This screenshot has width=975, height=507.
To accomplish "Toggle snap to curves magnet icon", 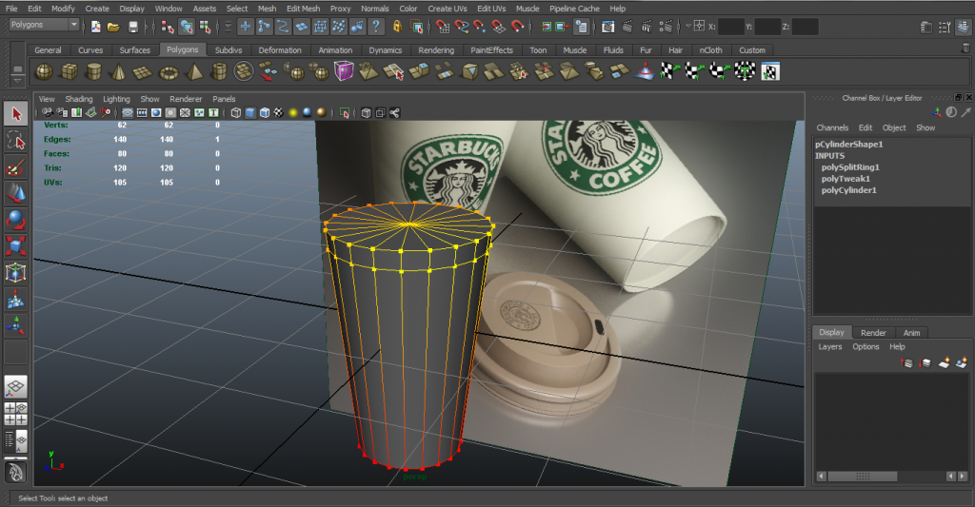I will [x=462, y=27].
